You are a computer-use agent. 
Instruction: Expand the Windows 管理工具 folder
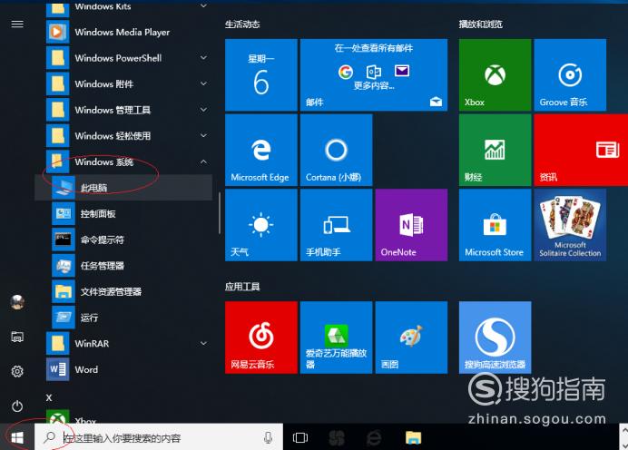[x=123, y=110]
